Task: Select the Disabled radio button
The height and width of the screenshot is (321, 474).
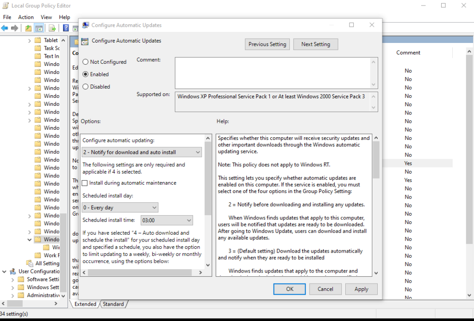Action: pos(86,86)
